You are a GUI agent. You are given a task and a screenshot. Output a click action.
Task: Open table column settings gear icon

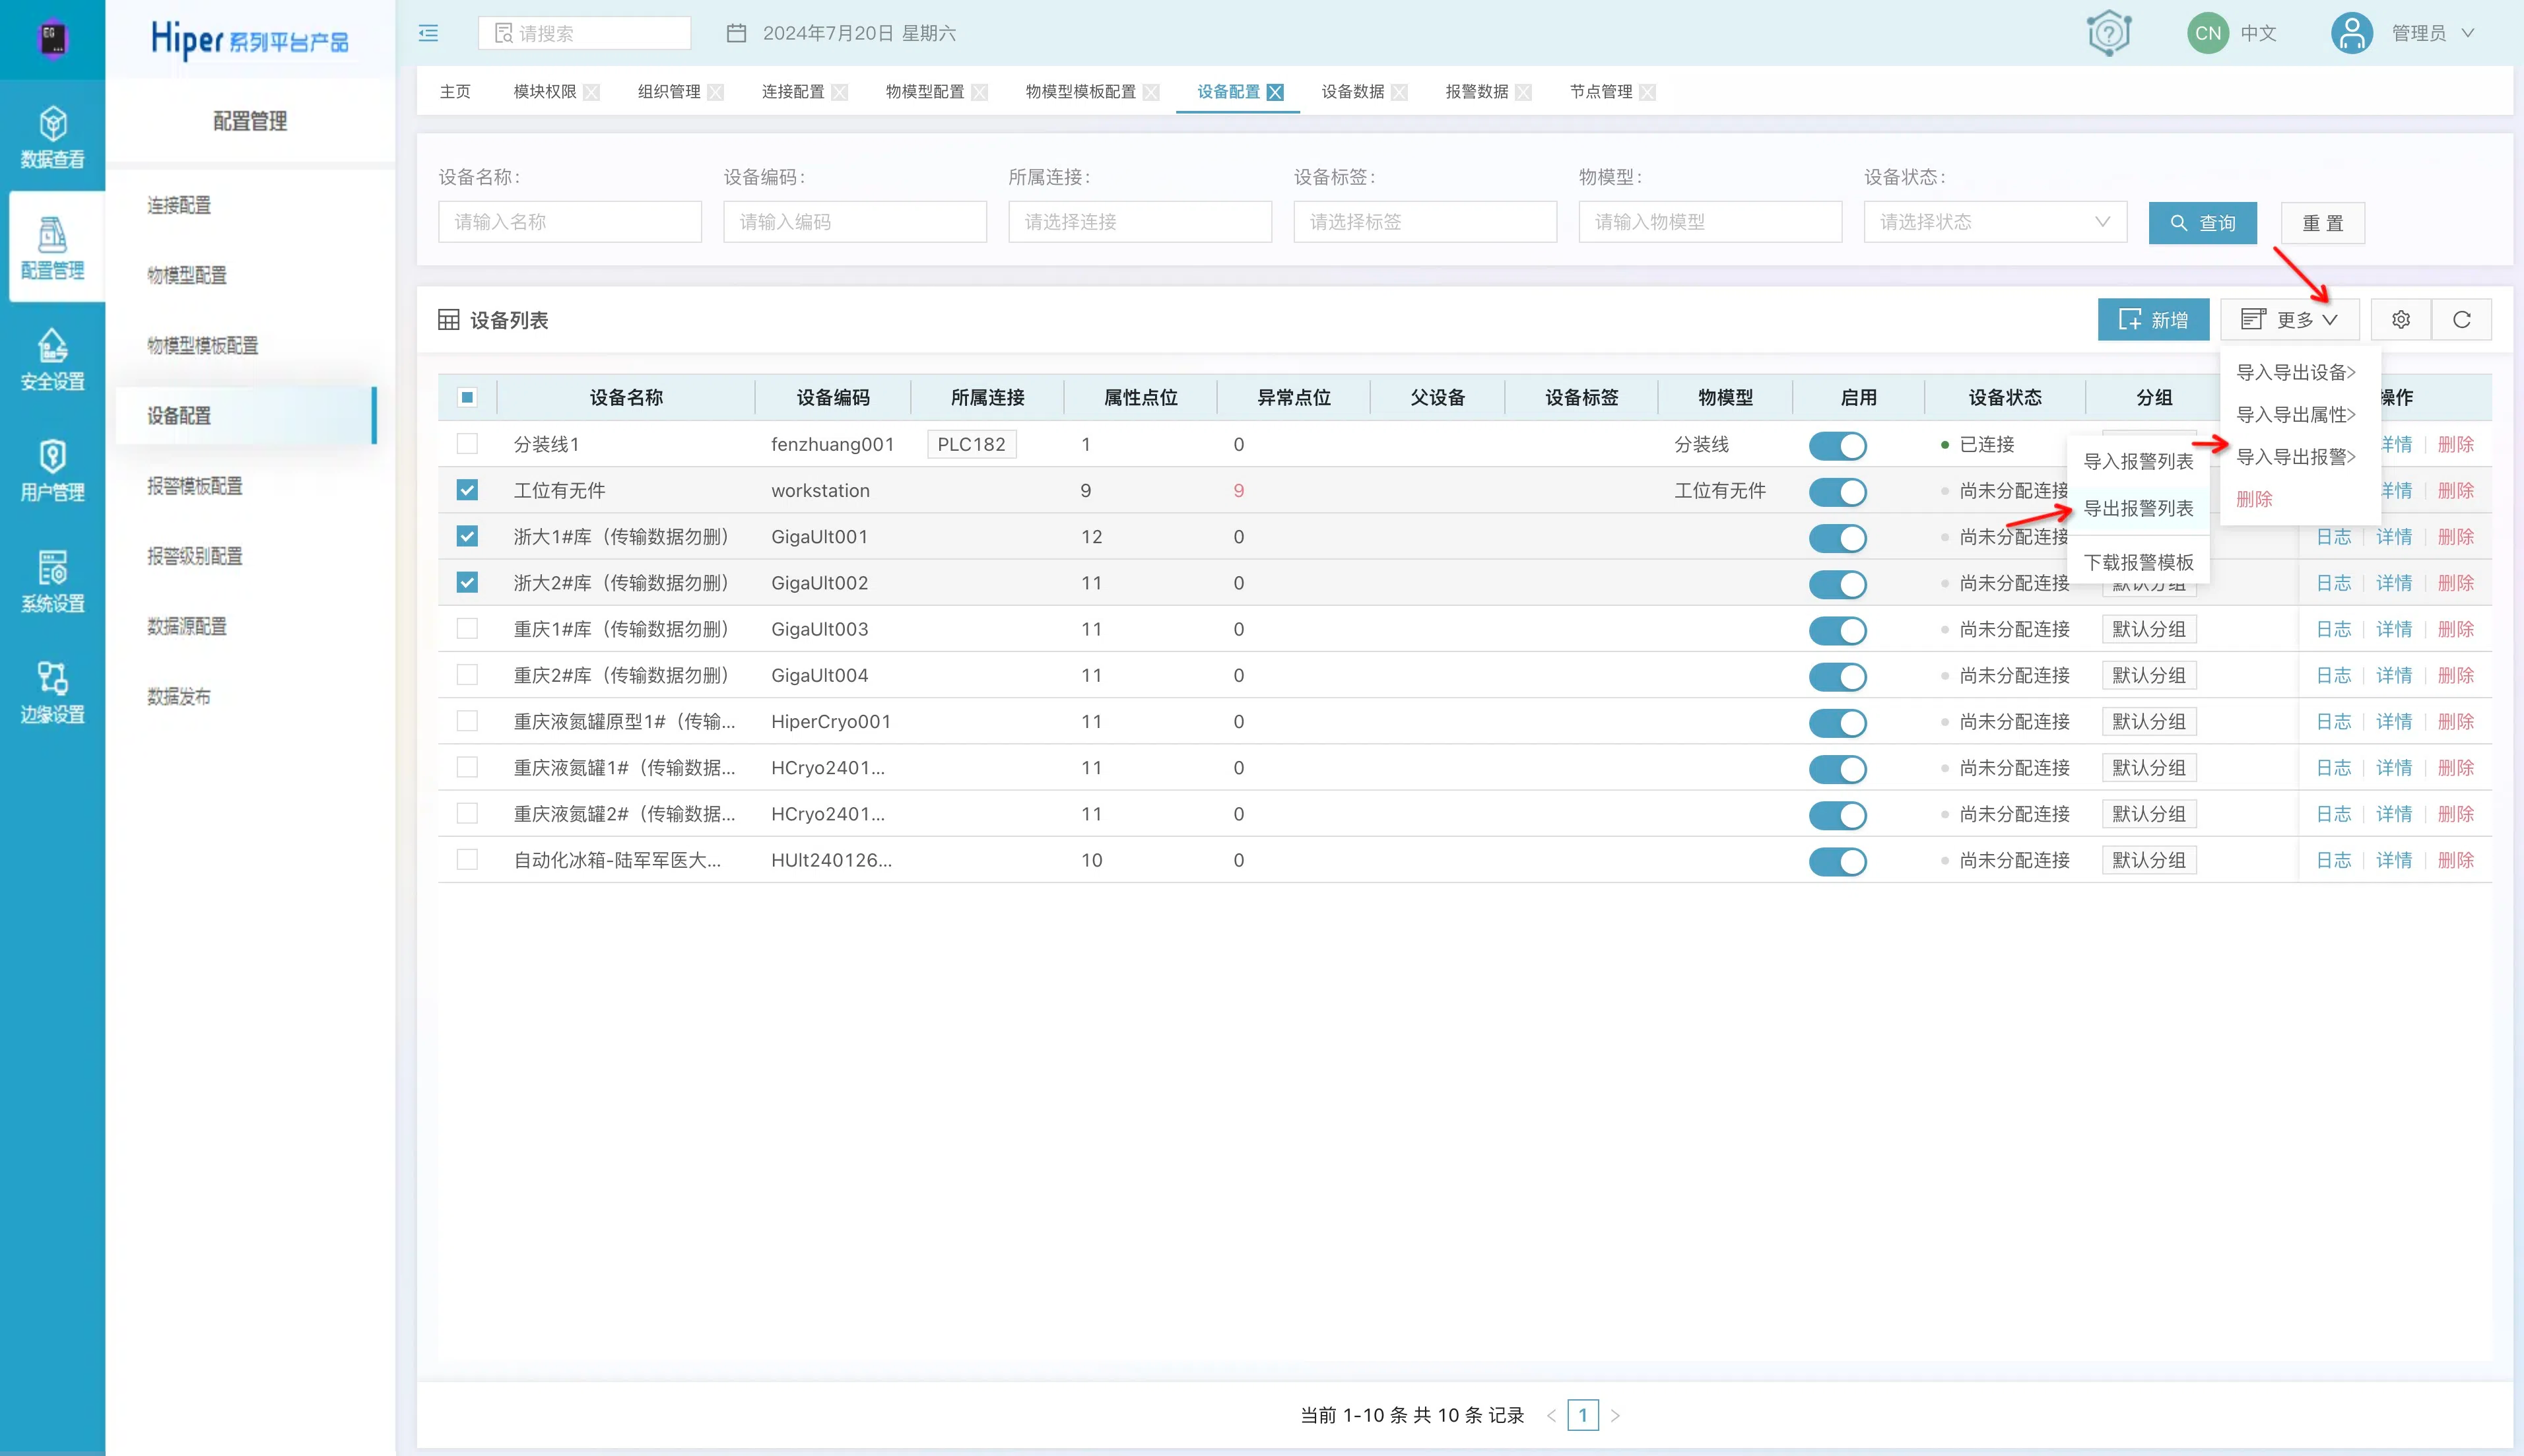[2400, 320]
